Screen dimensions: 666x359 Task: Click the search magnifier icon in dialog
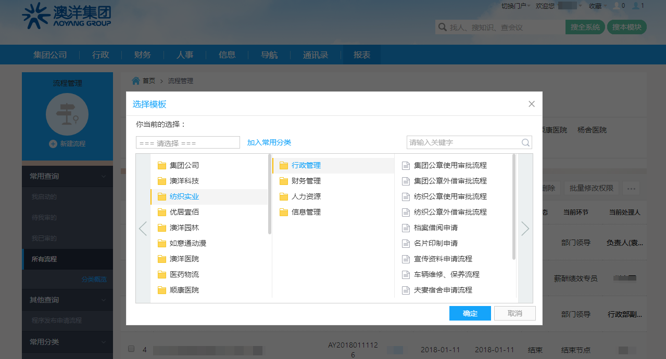tap(526, 143)
